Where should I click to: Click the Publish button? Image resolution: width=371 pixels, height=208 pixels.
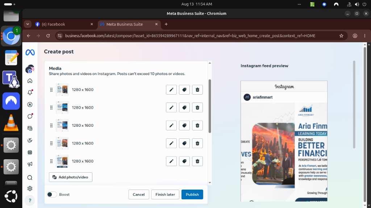(192, 195)
